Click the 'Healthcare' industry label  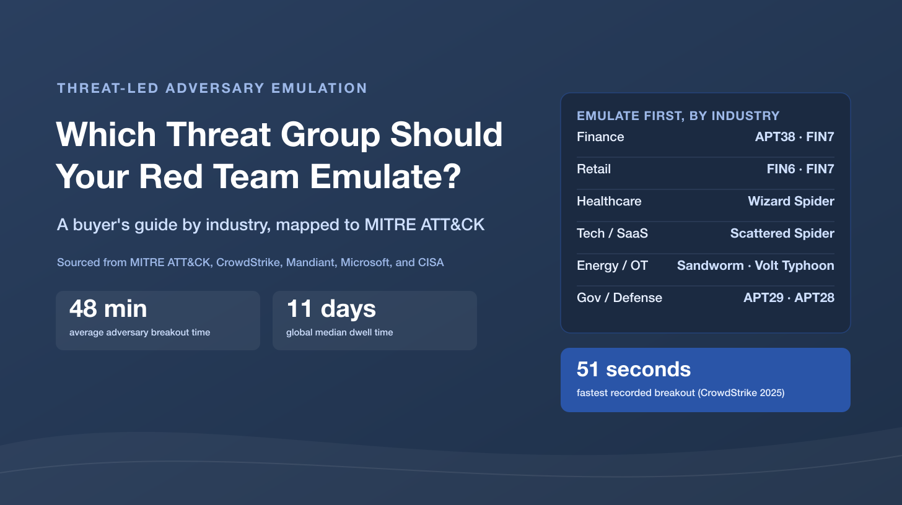point(609,201)
